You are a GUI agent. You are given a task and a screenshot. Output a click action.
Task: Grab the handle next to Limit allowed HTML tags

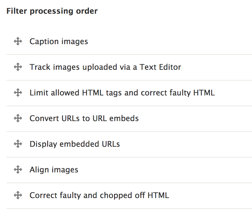(x=18, y=93)
